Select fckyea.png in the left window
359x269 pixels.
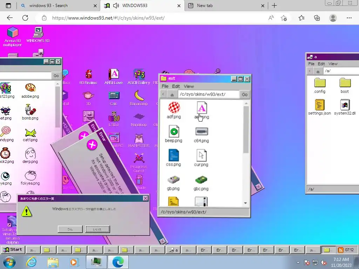click(30, 178)
